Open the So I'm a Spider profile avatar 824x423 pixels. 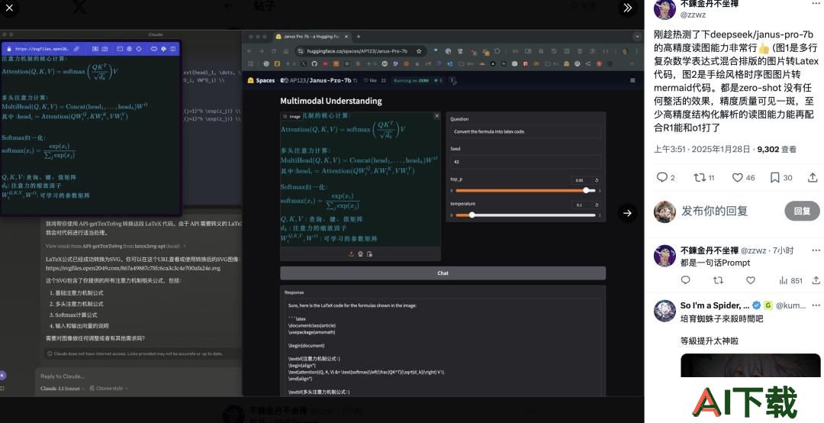665,311
